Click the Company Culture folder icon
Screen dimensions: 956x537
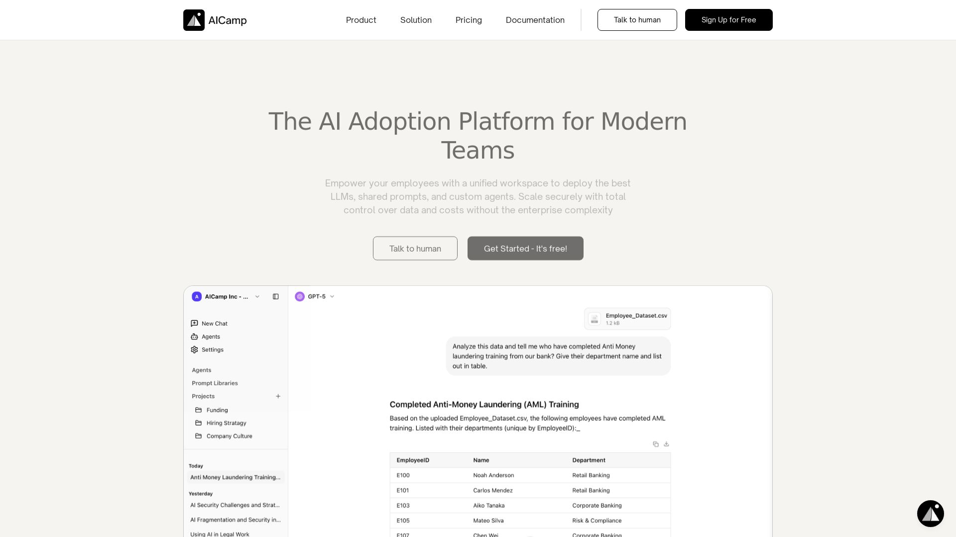[x=199, y=436]
